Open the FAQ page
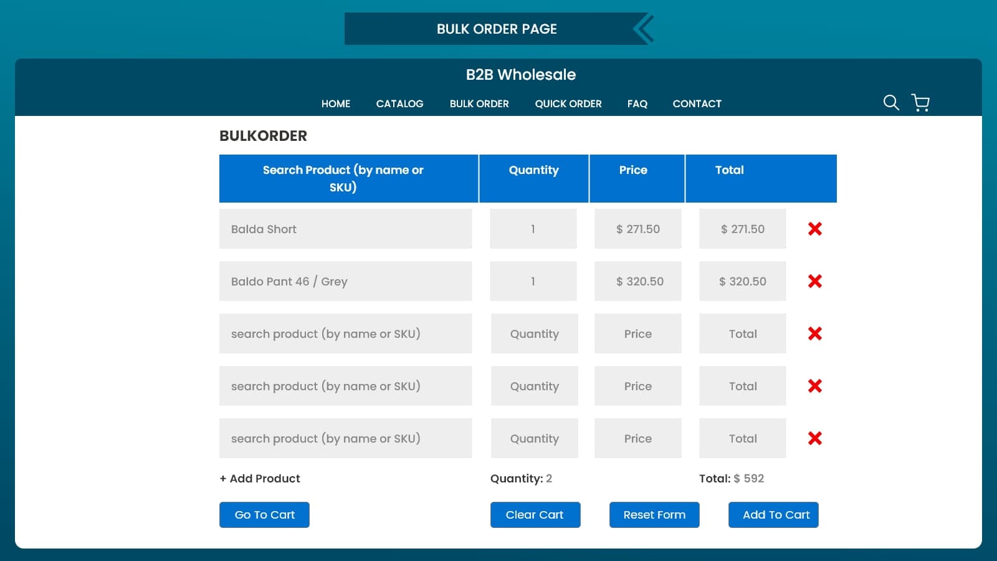 tap(637, 103)
